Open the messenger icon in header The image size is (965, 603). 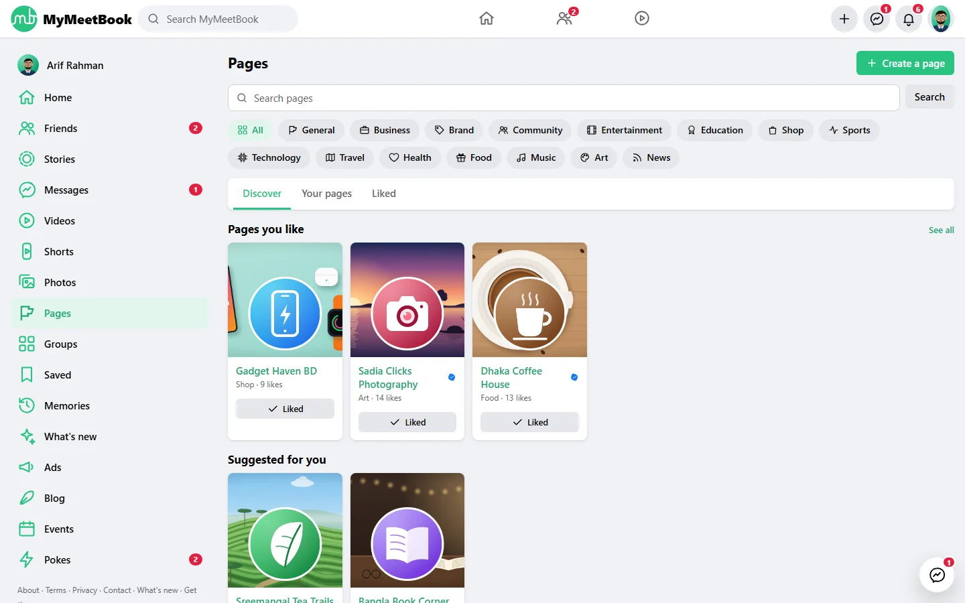pyautogui.click(x=877, y=19)
